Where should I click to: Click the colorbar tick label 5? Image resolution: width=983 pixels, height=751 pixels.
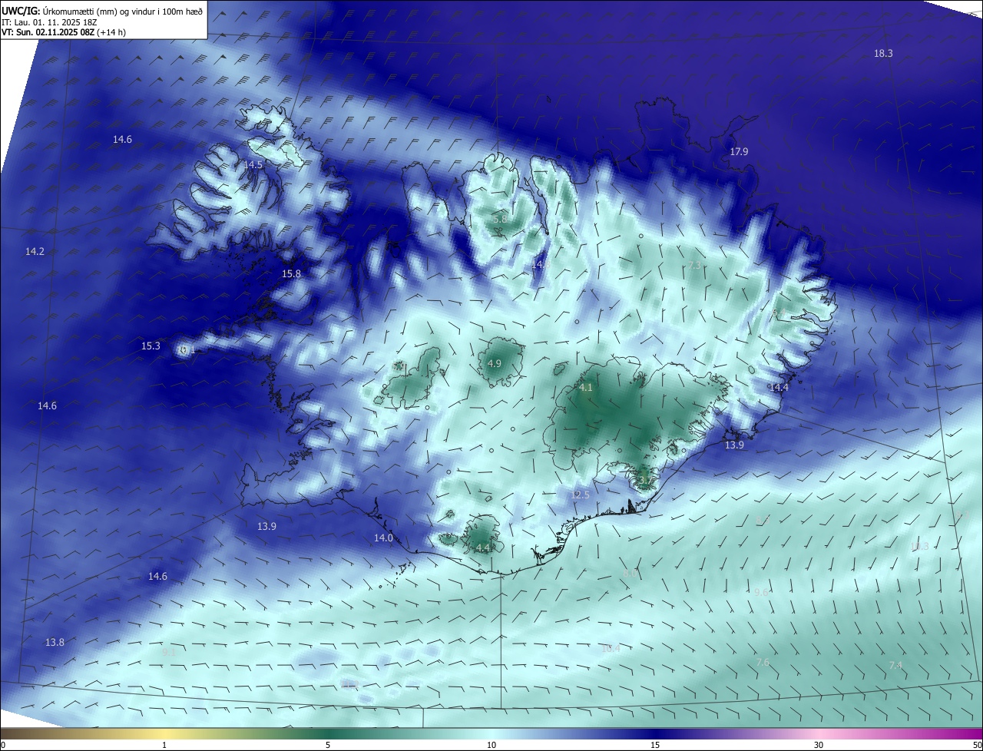[x=328, y=745]
